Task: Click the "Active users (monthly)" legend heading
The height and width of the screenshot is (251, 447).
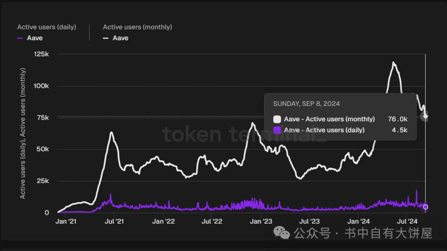Action: click(x=137, y=27)
